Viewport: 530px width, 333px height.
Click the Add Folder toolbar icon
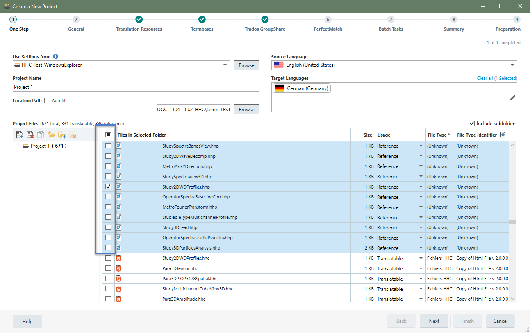[62, 135]
